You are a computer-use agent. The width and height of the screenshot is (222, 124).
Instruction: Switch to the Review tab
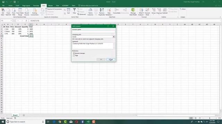[51, 6]
